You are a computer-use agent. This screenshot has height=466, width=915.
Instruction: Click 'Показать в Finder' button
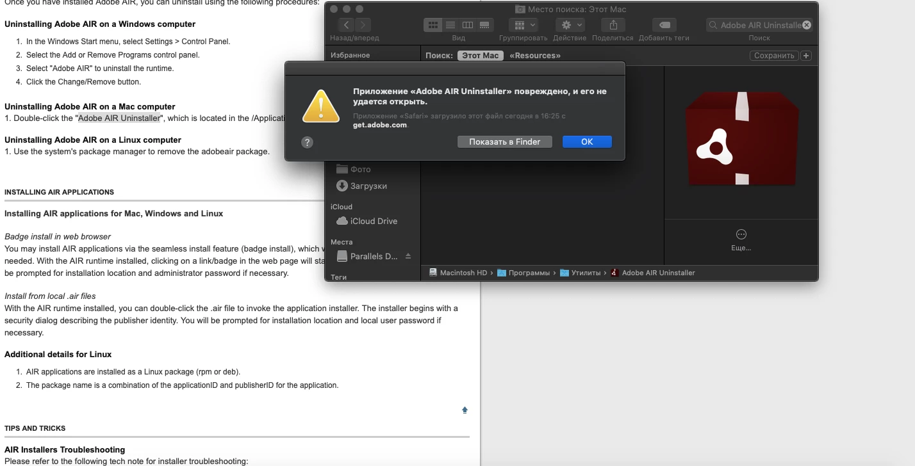tap(505, 142)
